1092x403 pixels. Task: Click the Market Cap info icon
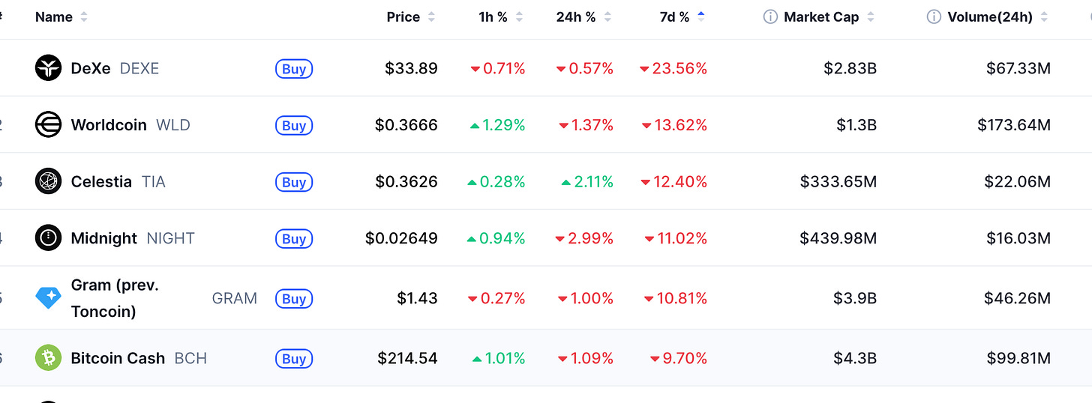[770, 16]
